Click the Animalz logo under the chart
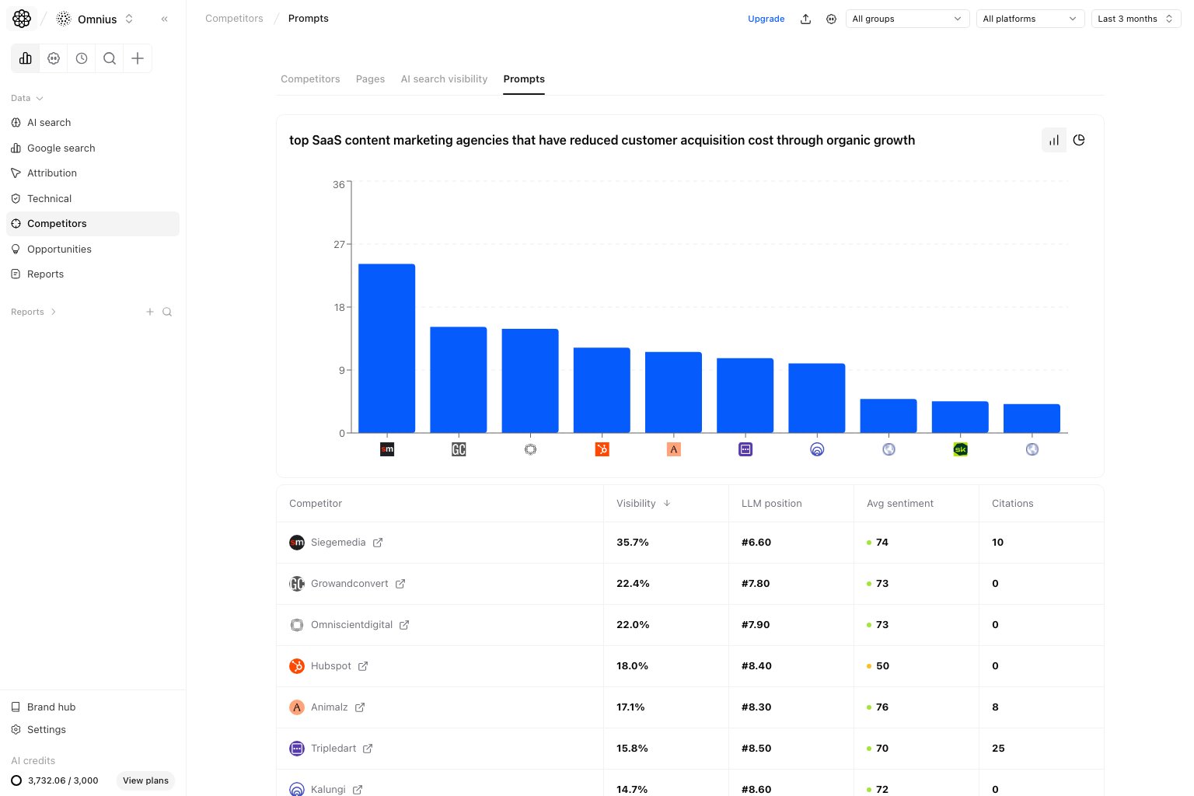This screenshot has width=1194, height=796. point(674,449)
